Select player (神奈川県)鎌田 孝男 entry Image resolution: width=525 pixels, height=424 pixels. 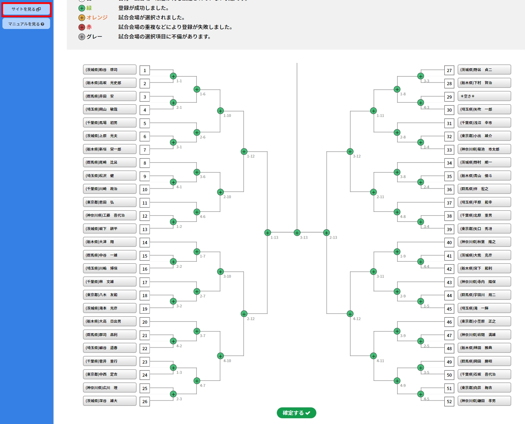pyautogui.click(x=484, y=401)
